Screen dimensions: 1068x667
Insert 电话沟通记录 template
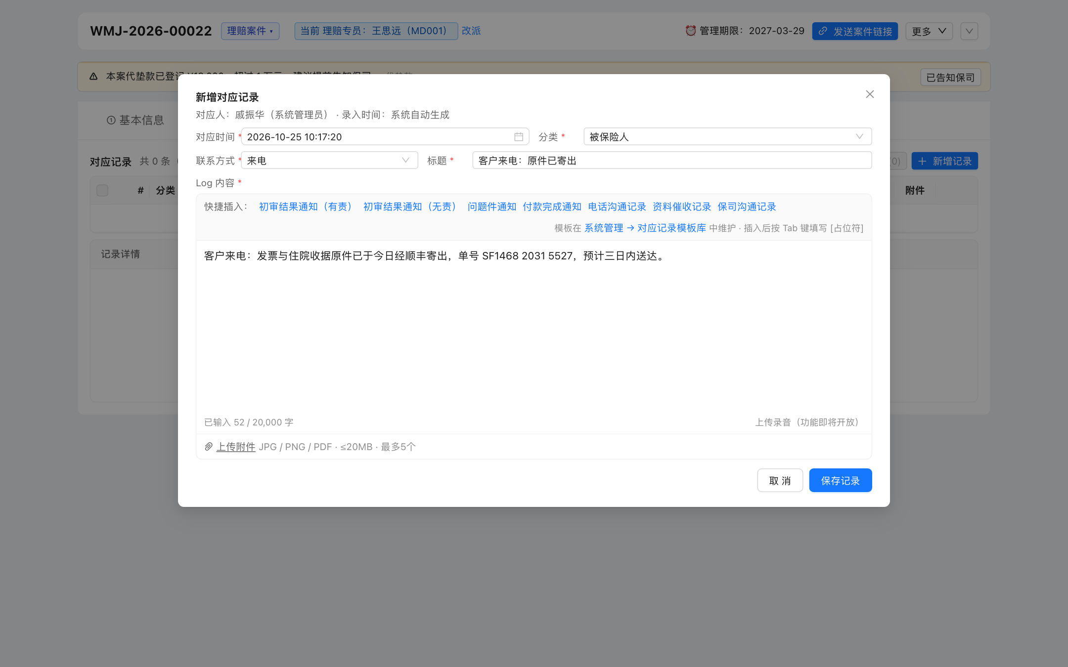click(x=617, y=207)
